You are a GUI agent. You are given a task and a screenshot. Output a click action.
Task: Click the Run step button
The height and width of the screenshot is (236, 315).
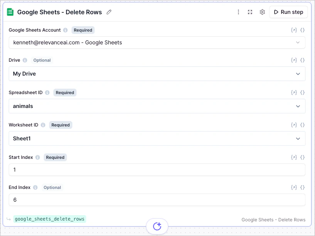(x=288, y=12)
